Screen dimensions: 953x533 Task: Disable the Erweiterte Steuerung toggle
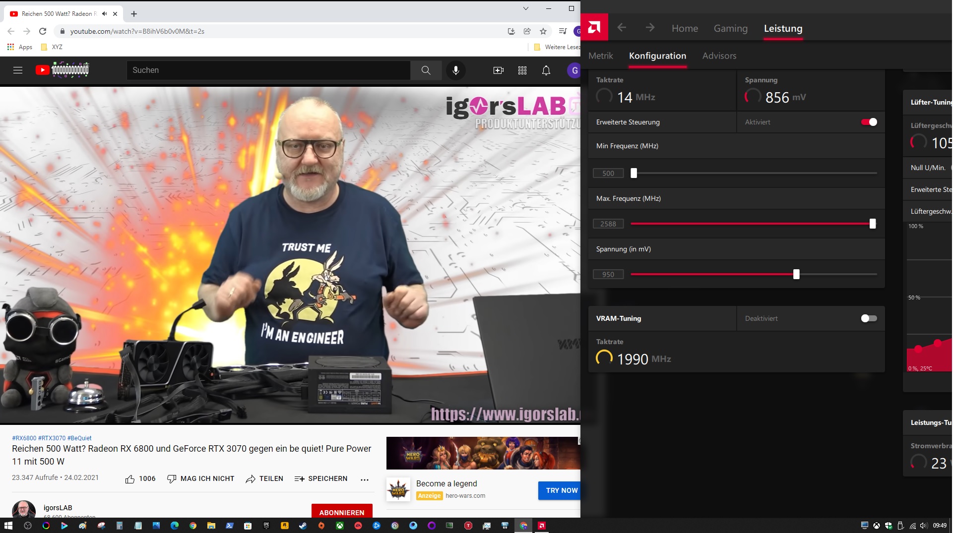(x=869, y=122)
